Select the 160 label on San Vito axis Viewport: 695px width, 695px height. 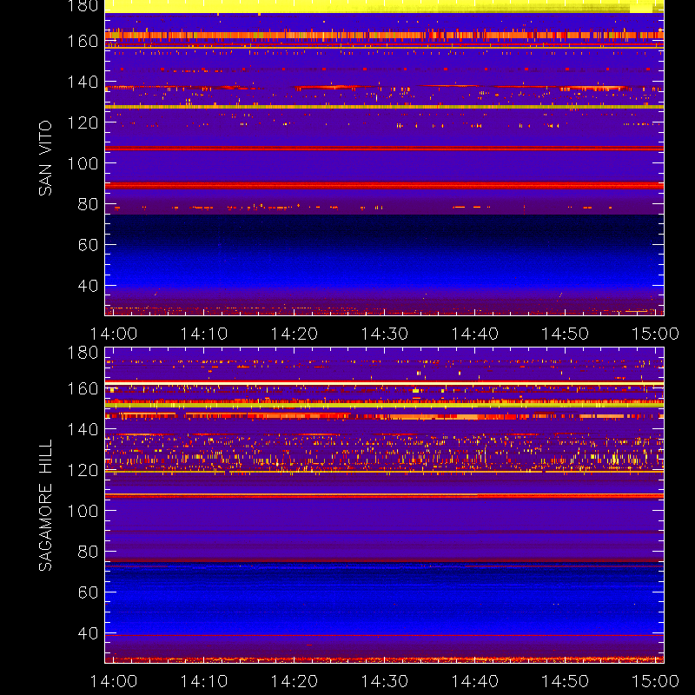(x=83, y=41)
